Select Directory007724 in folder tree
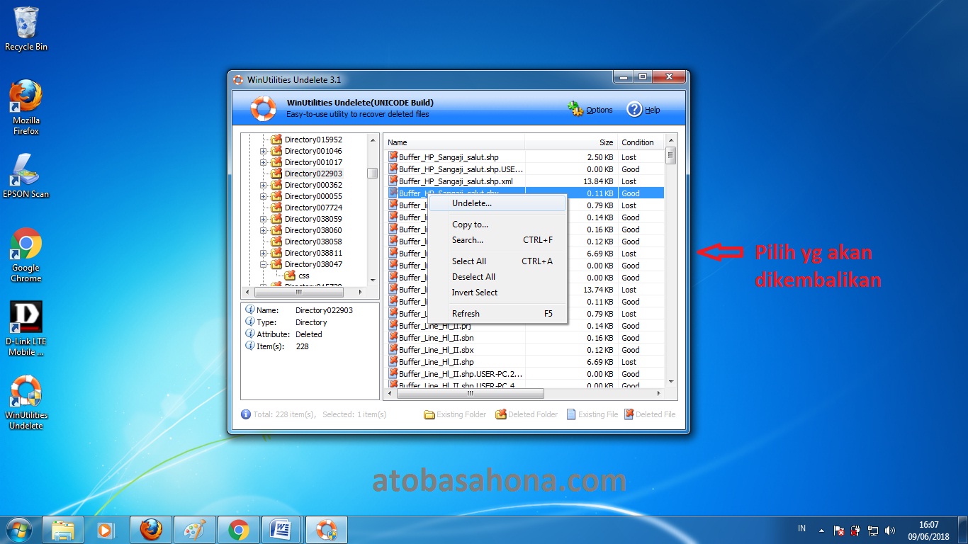Image resolution: width=968 pixels, height=544 pixels. [x=313, y=208]
